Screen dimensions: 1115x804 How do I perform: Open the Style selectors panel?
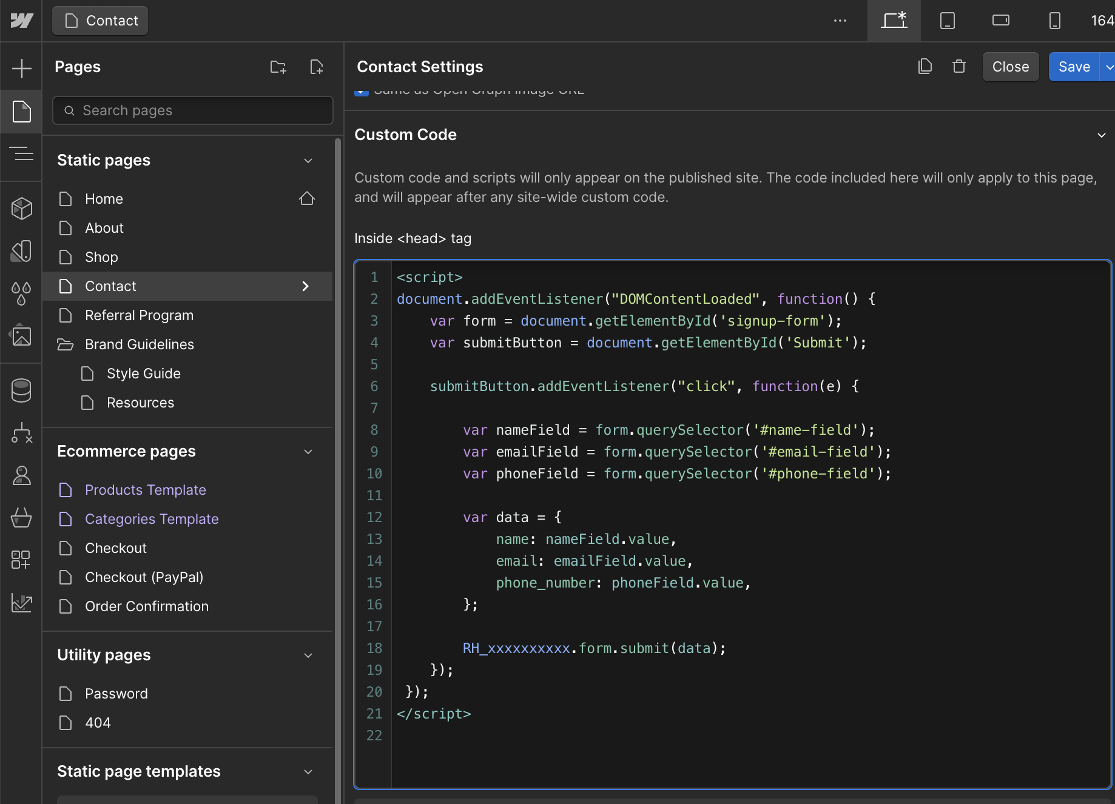pos(21,251)
